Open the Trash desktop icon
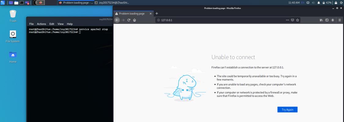344x122 pixels. coord(13,16)
